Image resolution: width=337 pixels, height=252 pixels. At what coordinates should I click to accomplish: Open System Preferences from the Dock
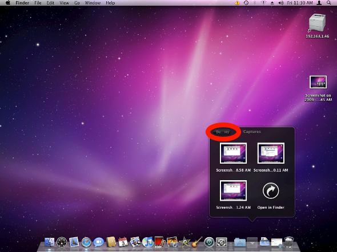(x=222, y=242)
